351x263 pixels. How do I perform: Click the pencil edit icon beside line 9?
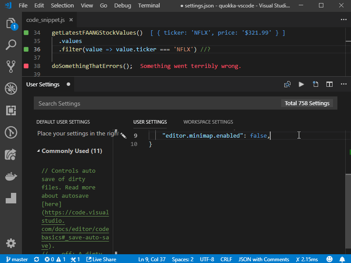pos(123,135)
